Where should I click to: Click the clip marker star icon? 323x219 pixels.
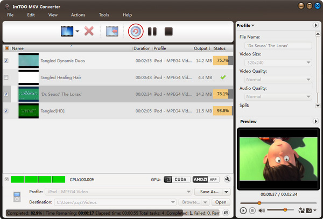point(301,210)
